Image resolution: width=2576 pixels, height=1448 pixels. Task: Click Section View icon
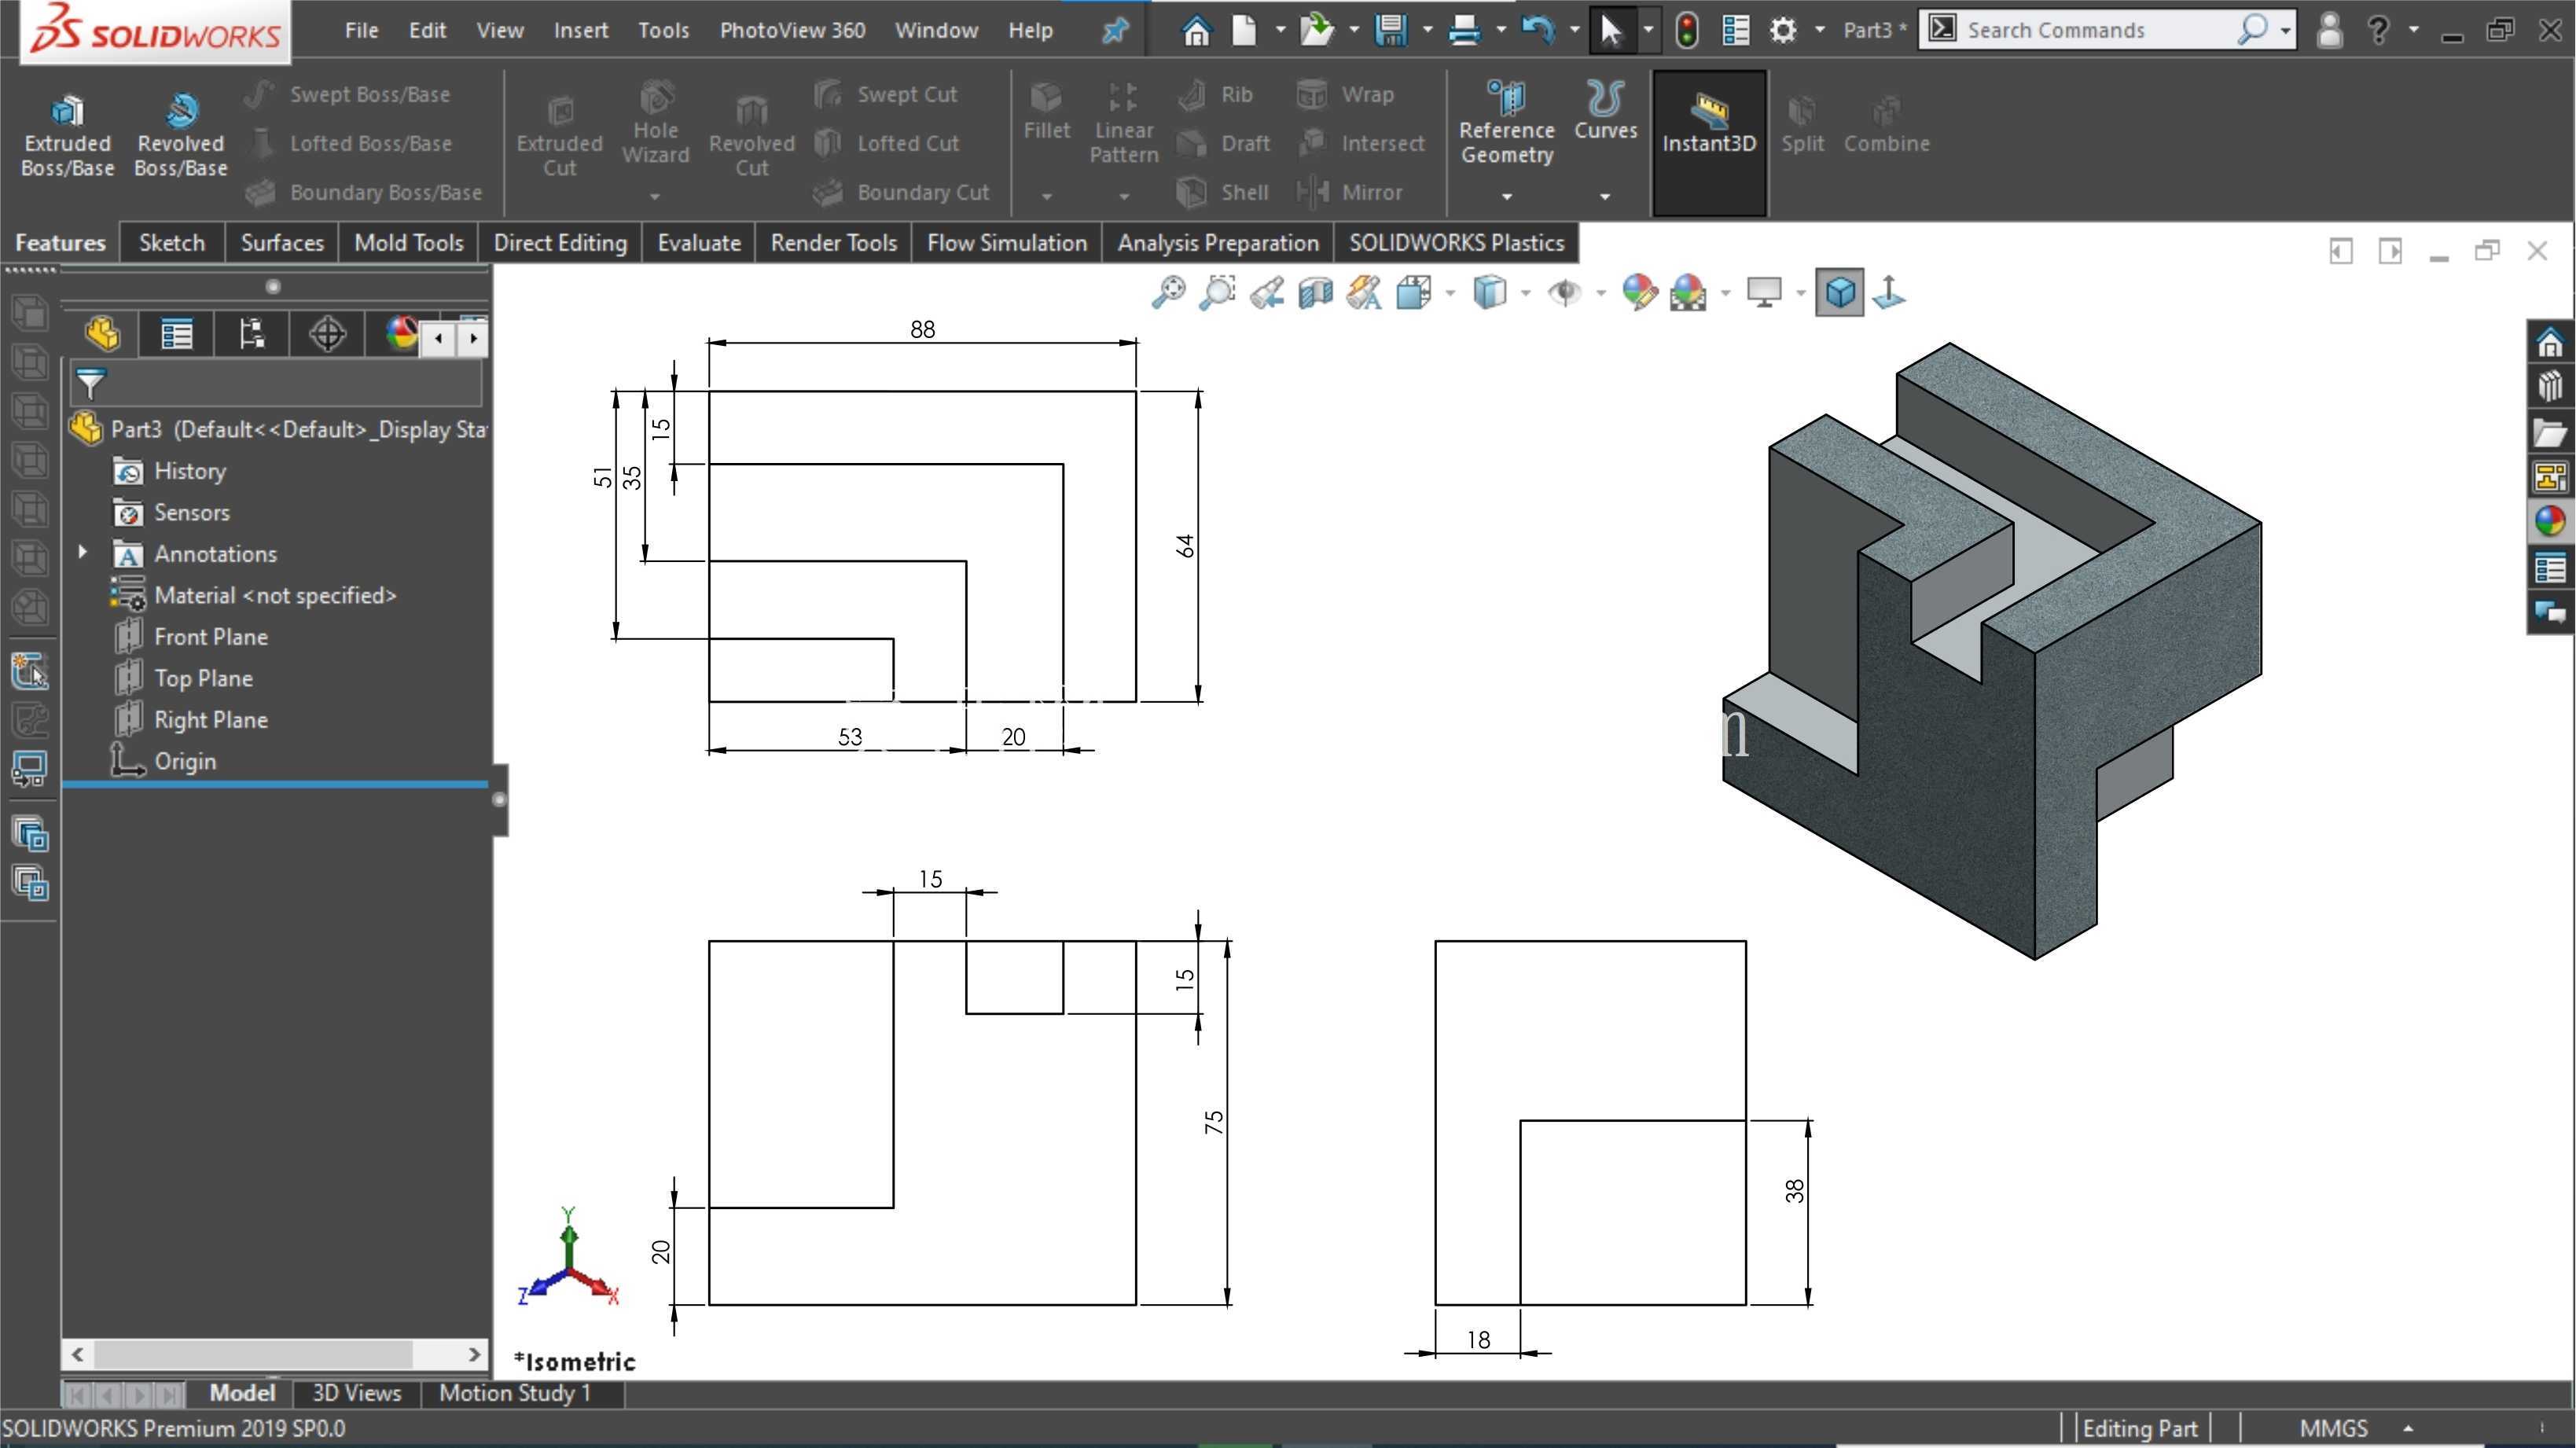pyautogui.click(x=1315, y=293)
